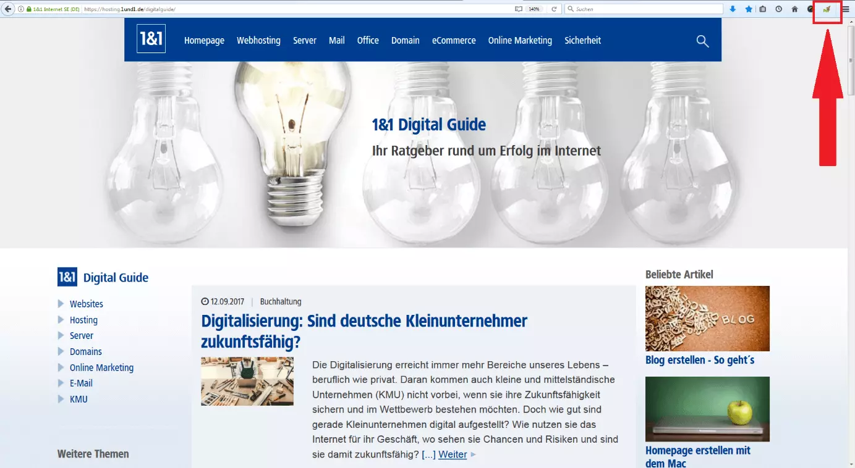The image size is (855, 468).
Task: Open the downloads arrow icon
Action: click(x=733, y=9)
